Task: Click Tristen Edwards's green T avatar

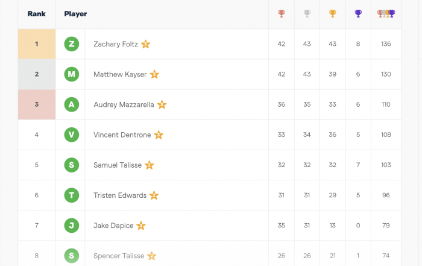Action: (x=72, y=195)
